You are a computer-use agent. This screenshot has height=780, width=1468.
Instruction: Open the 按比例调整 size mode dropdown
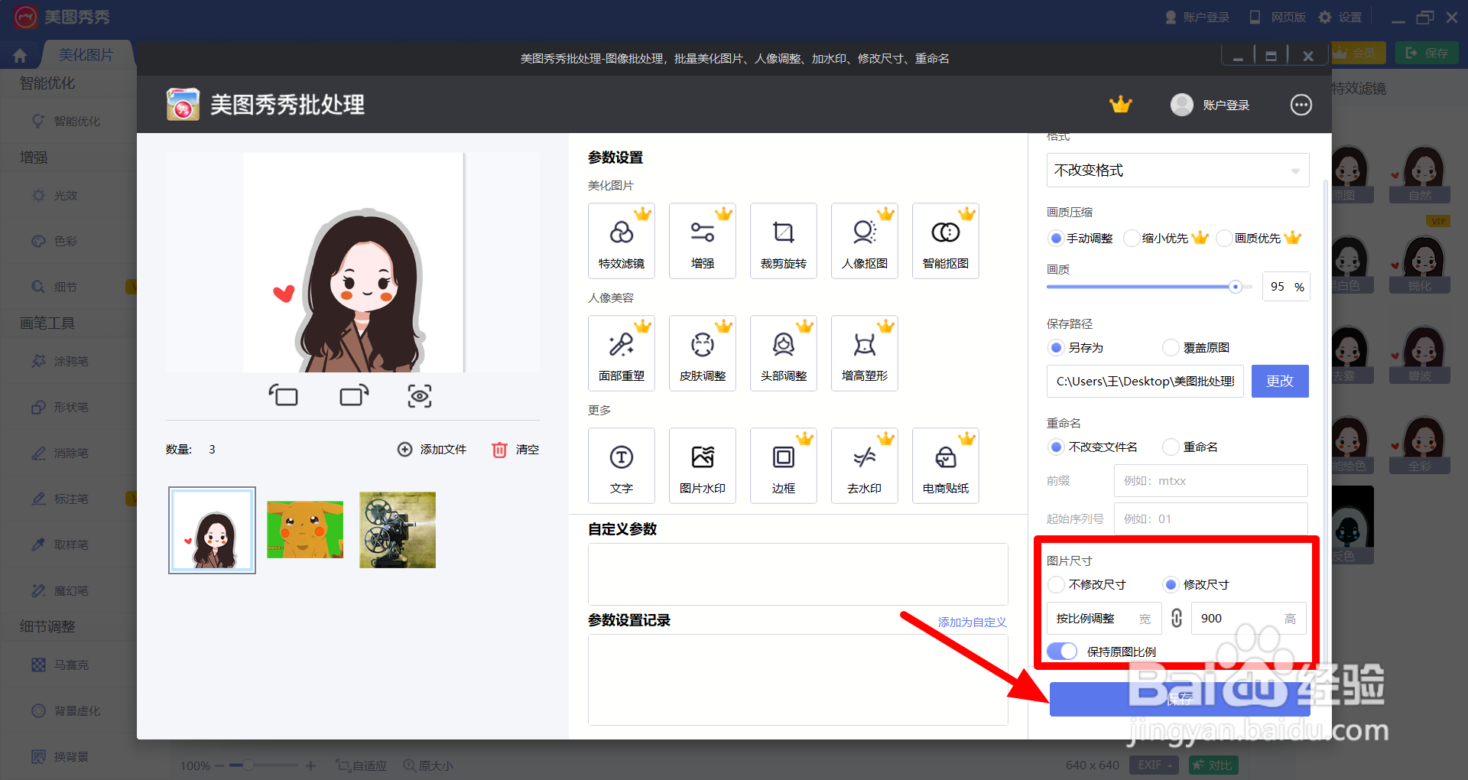(x=1103, y=619)
